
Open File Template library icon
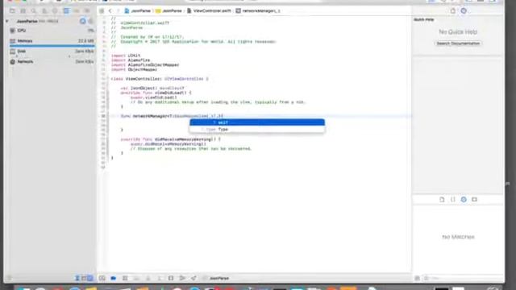tap(442, 200)
